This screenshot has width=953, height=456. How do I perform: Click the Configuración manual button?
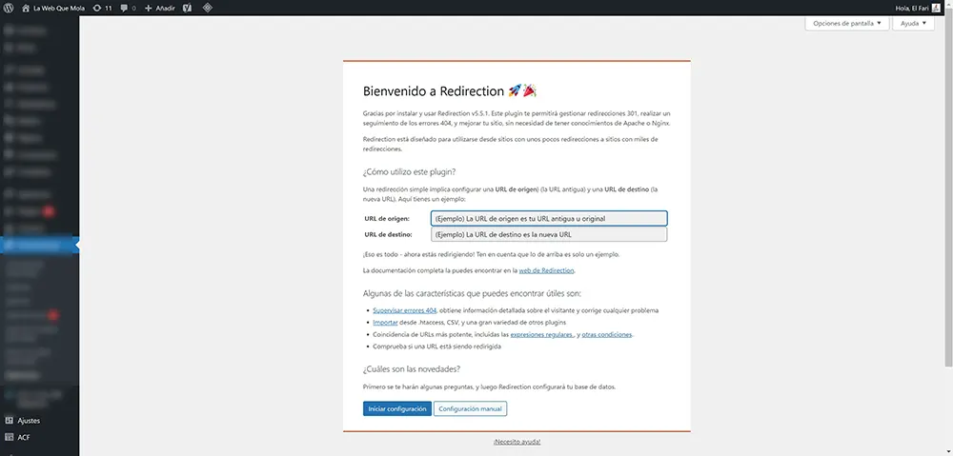tap(470, 408)
